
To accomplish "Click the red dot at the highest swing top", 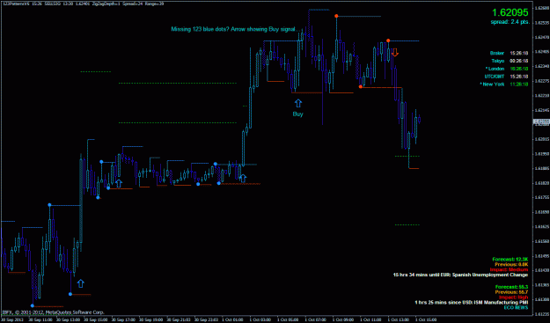I will (336, 16).
